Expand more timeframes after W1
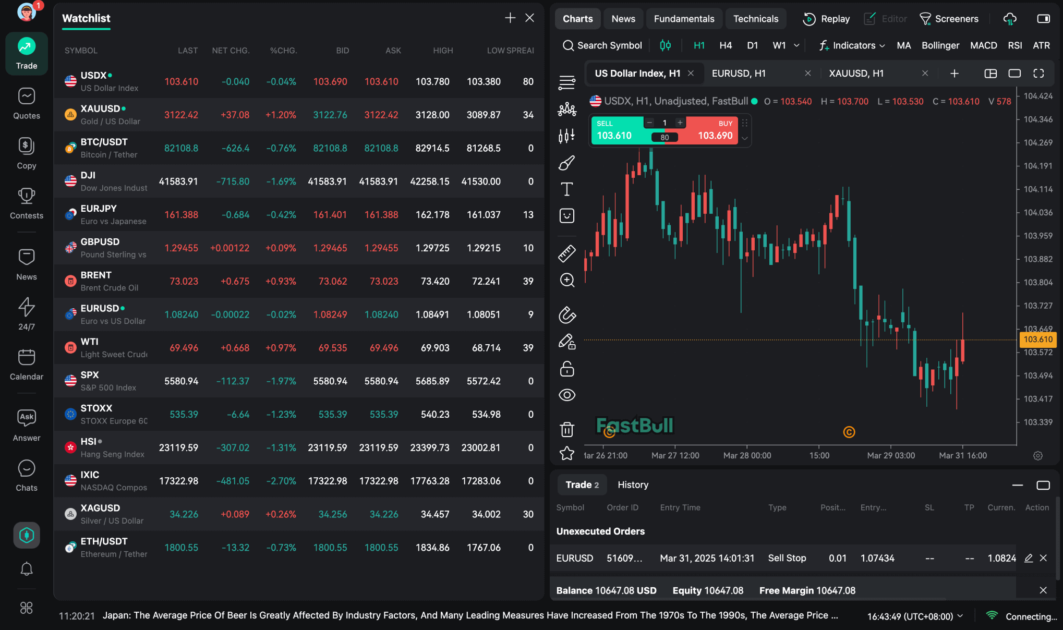Viewport: 1063px width, 630px height. [796, 45]
